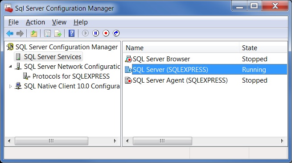Open the Properties toolbar icon
This screenshot has width=292, height=163.
tap(47, 33)
